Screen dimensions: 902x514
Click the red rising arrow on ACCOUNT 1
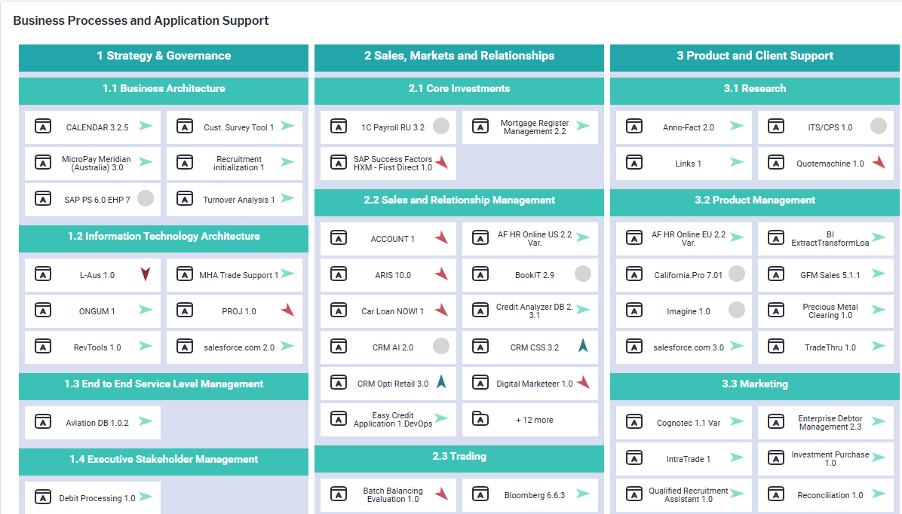(441, 237)
